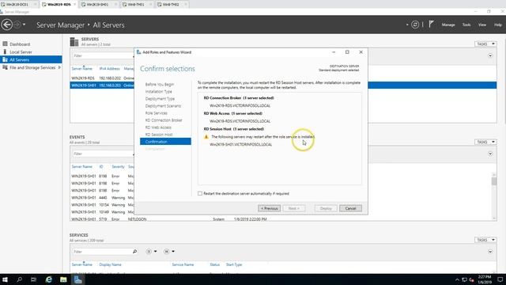This screenshot has height=285, width=506.
Task: Open the notifications flag
Action: 431,25
